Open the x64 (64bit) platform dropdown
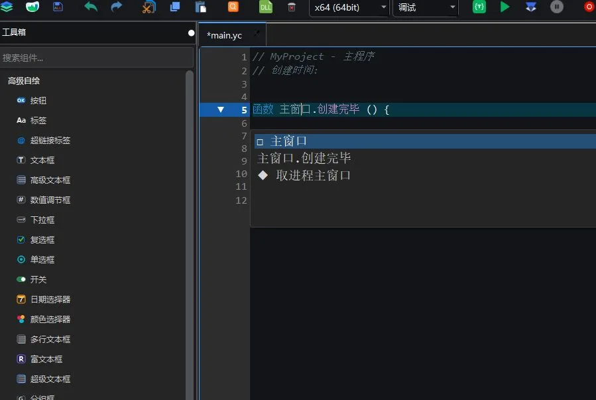The width and height of the screenshot is (596, 400). 349,7
